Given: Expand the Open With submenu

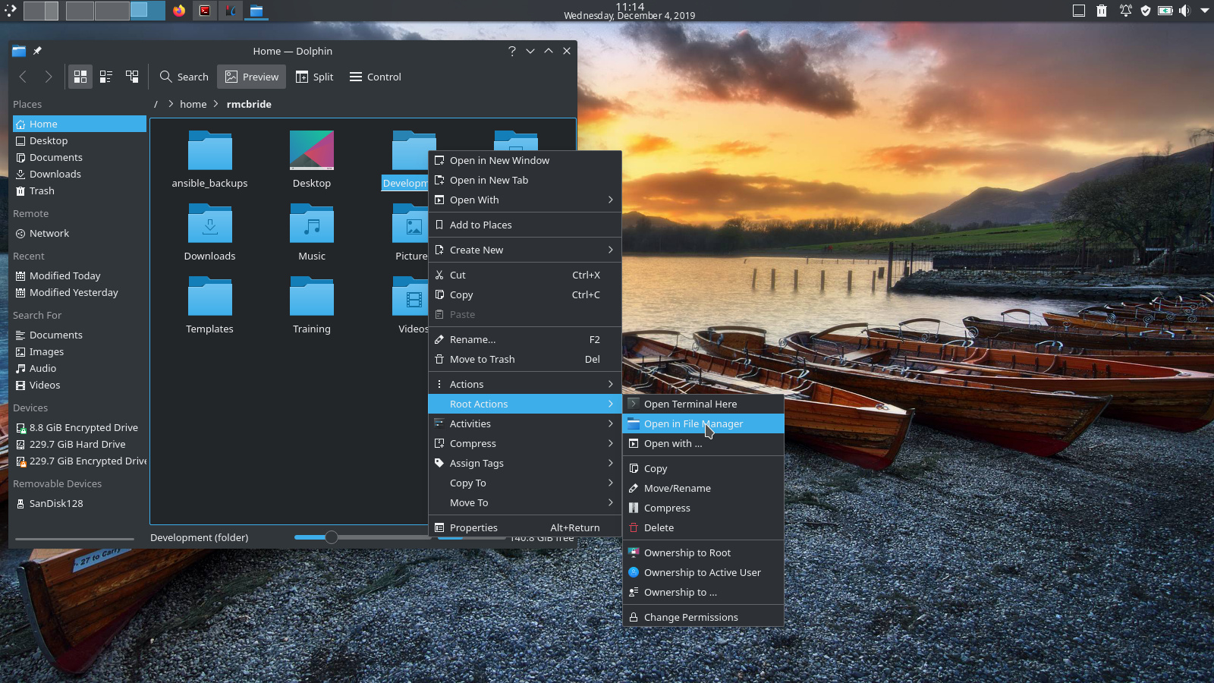Looking at the screenshot, I should pyautogui.click(x=525, y=200).
